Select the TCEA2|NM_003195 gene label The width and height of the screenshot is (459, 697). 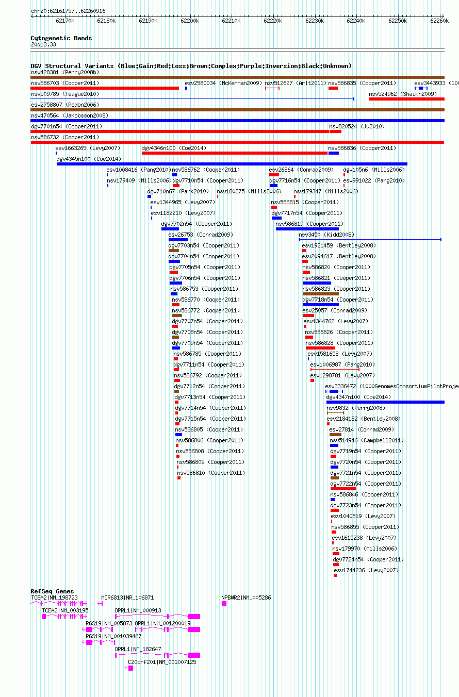click(65, 610)
